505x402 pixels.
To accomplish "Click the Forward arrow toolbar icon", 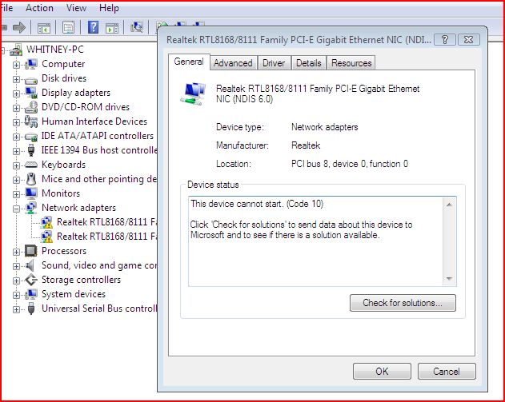I will [19, 28].
